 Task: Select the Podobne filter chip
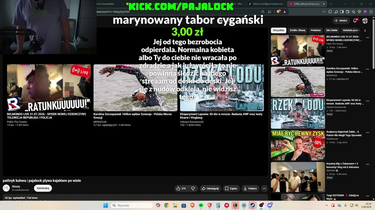316,30
